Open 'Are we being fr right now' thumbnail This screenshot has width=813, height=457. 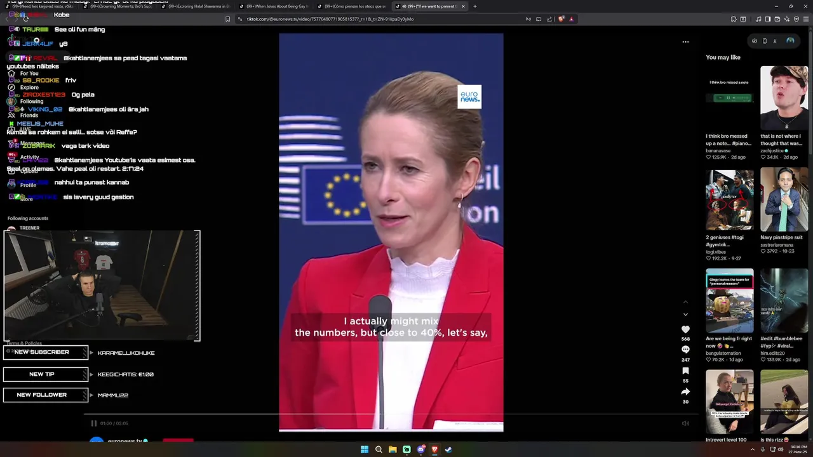(729, 301)
